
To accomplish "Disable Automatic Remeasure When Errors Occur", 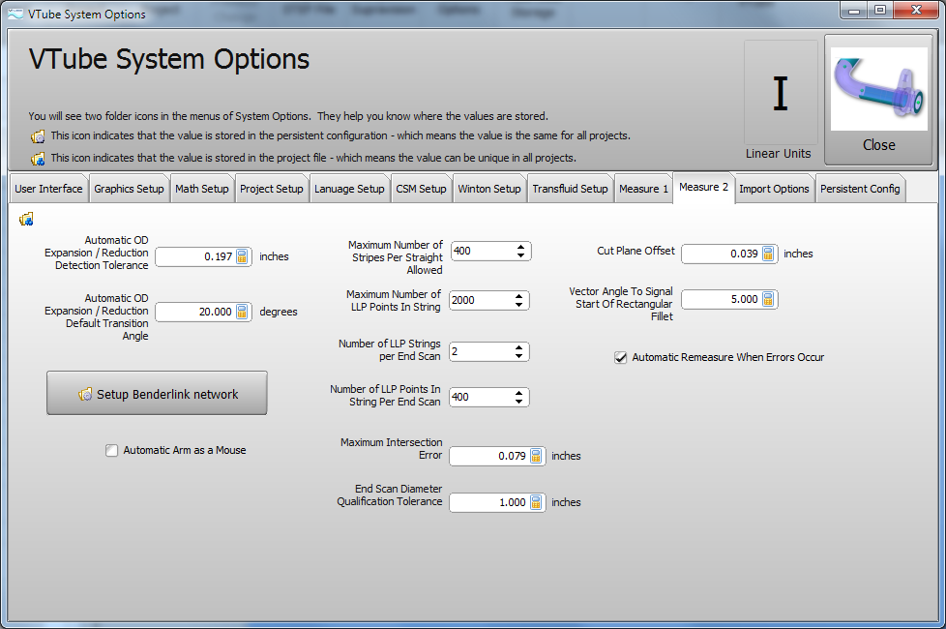I will coord(621,357).
